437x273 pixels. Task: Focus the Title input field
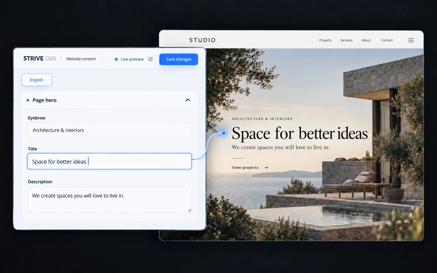109,161
